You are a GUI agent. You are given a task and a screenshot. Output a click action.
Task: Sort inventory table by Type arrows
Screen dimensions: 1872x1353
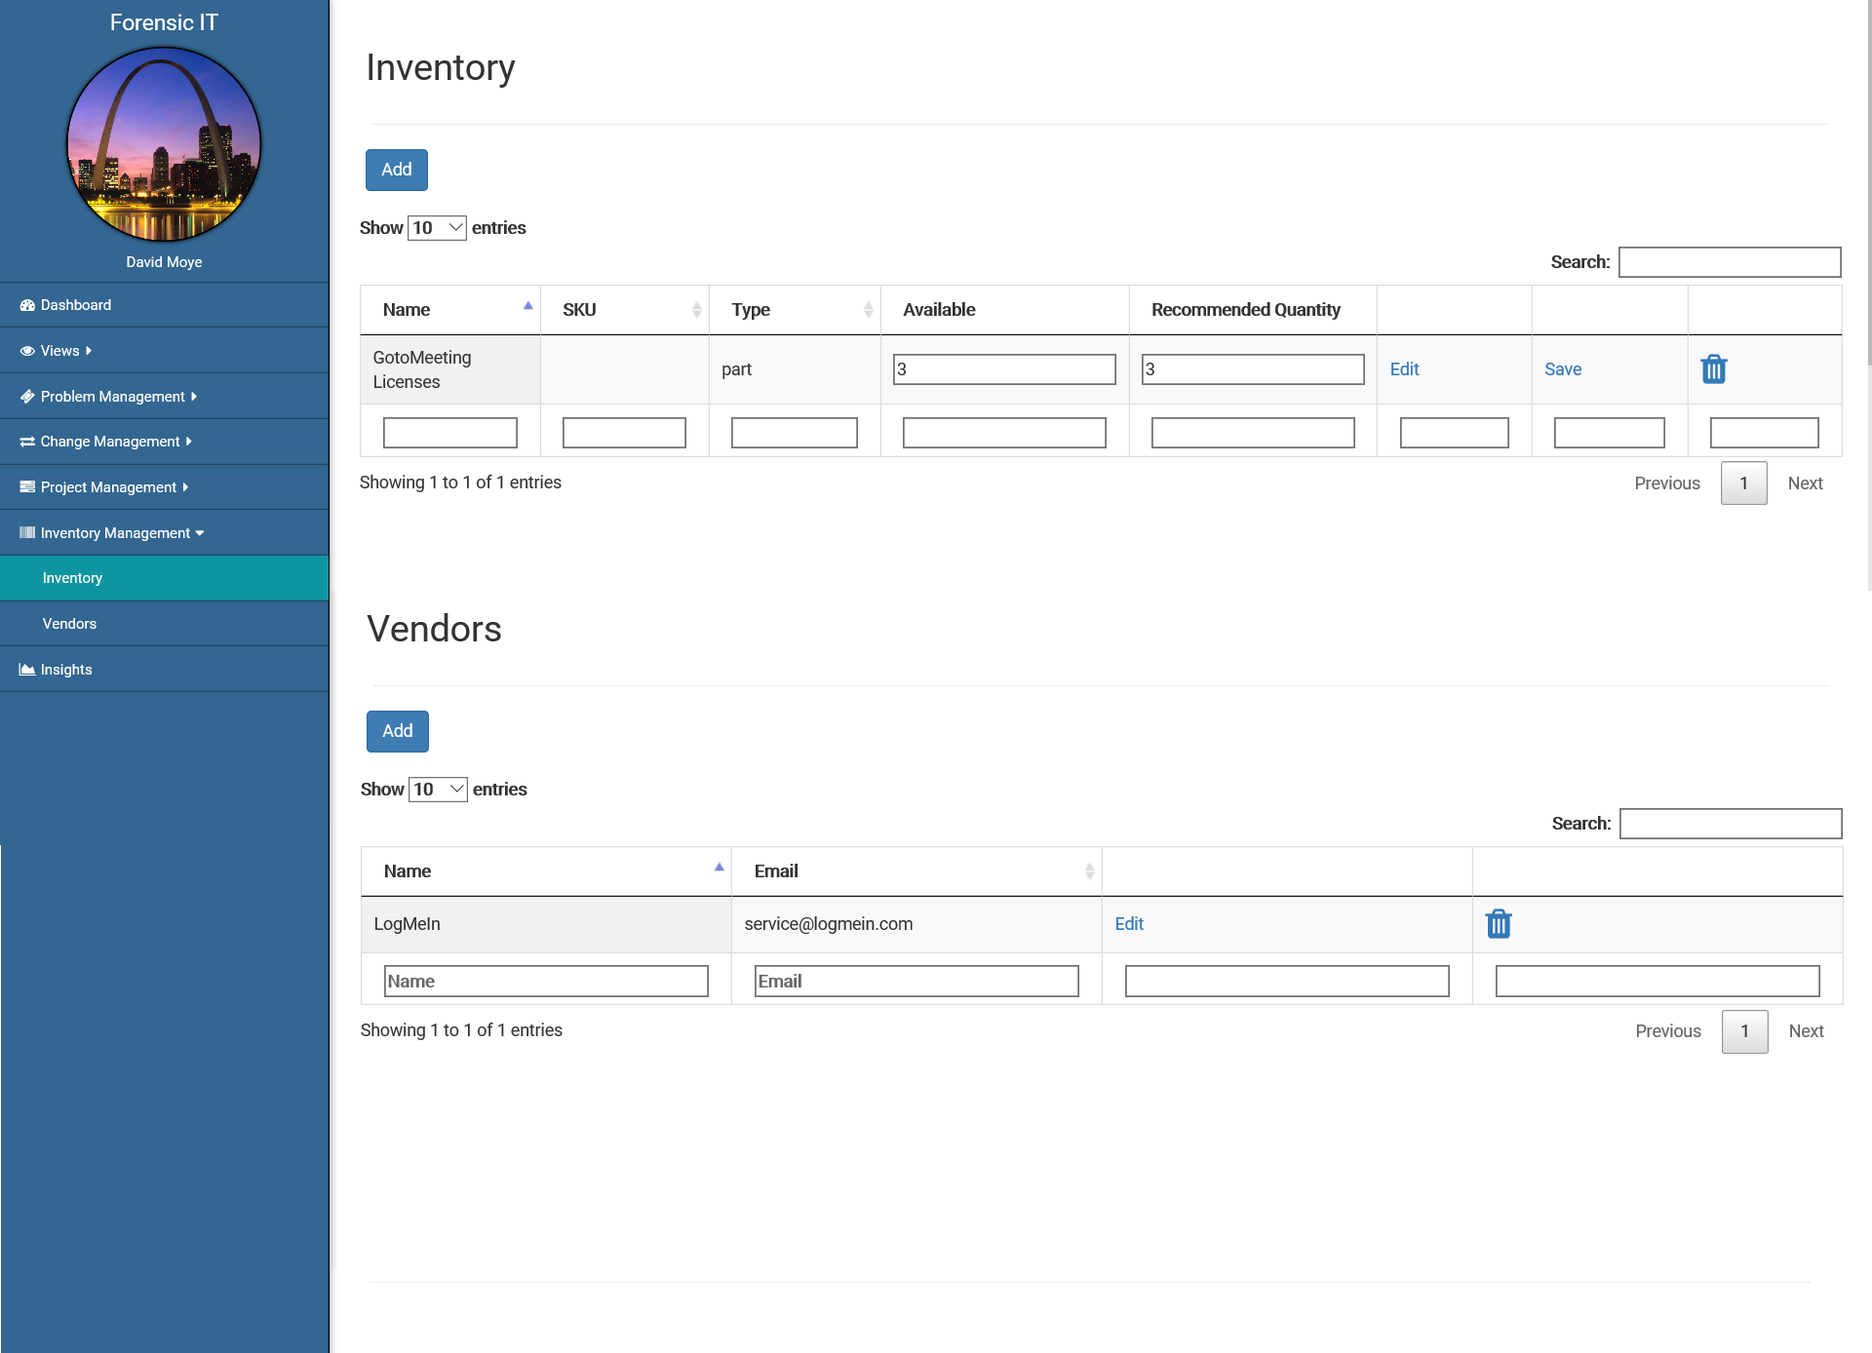click(868, 310)
